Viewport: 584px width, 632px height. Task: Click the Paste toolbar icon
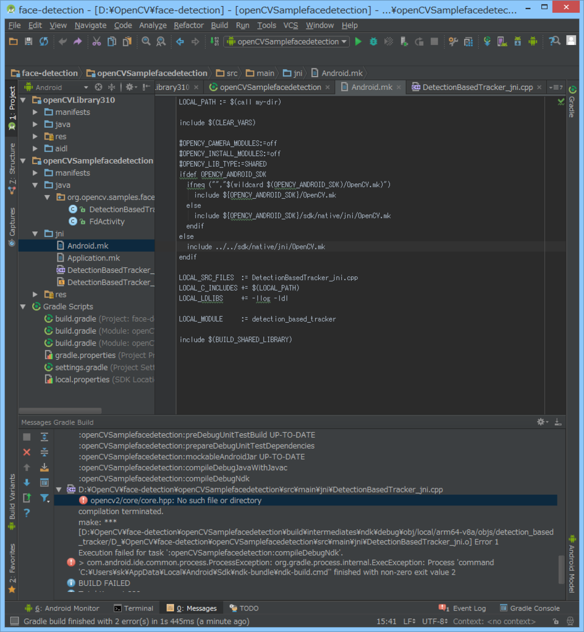pyautogui.click(x=127, y=41)
